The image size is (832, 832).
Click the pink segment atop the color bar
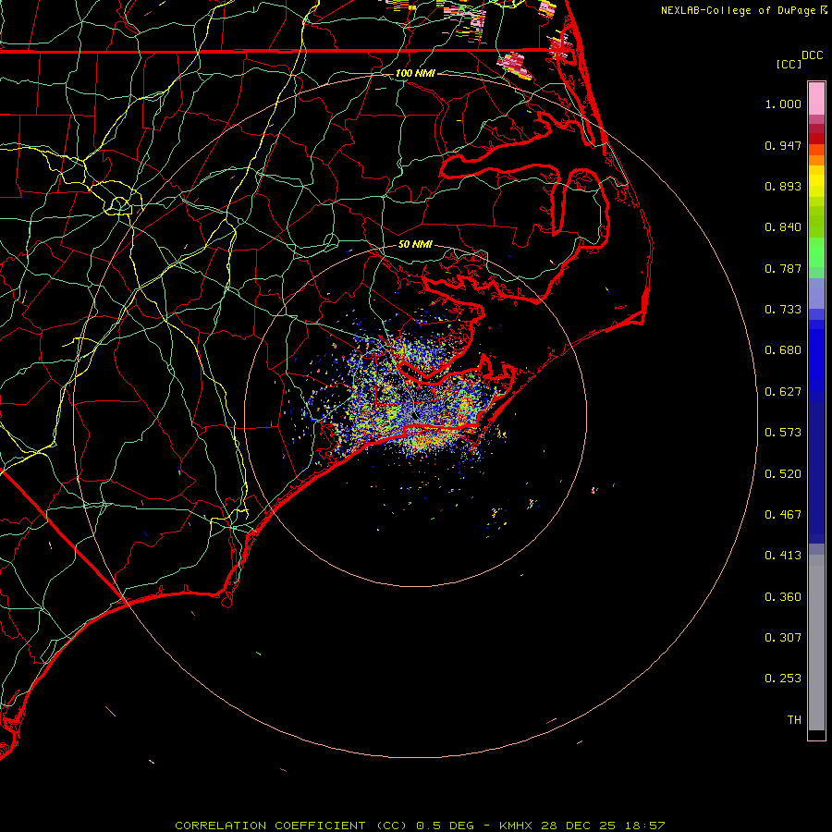(x=816, y=99)
